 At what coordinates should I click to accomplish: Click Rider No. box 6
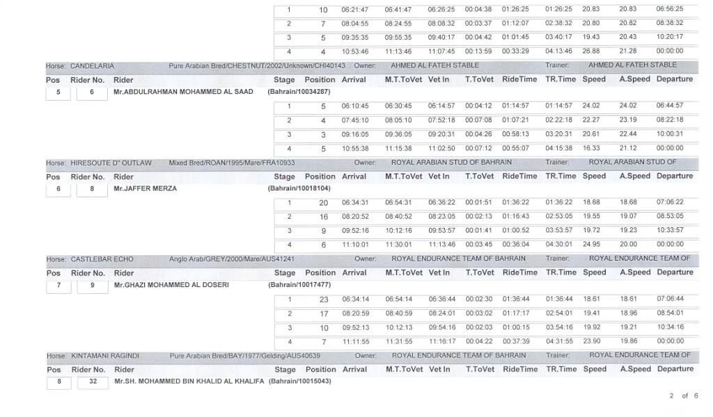coord(92,92)
